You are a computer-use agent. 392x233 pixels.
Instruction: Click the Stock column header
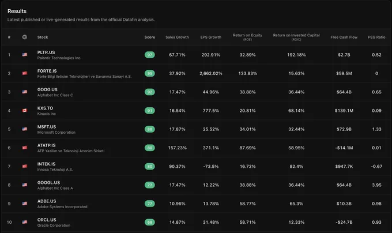[43, 37]
